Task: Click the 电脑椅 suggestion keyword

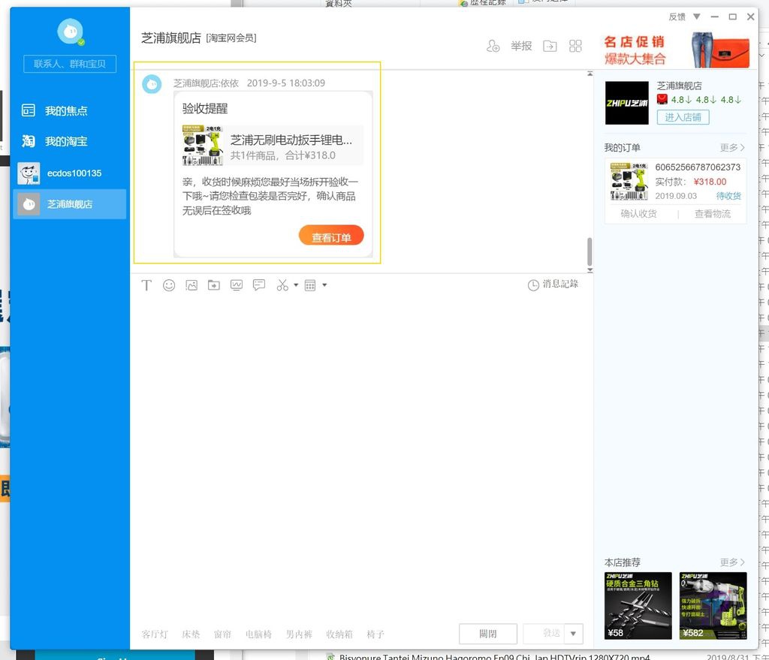Action: point(258,634)
